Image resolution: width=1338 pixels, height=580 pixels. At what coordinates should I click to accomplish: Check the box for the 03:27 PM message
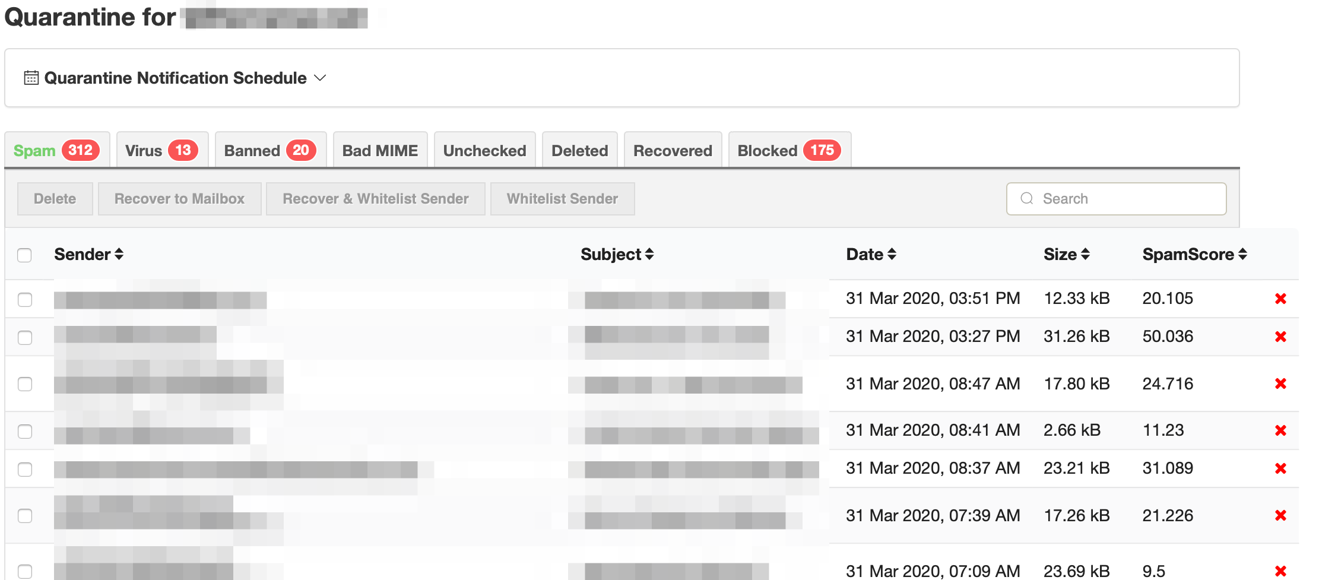pyautogui.click(x=25, y=337)
